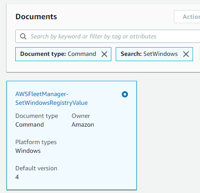Open the AWSFleetManager-SetWindowsRegistryValue document link
The image size is (200, 193).
pos(52,98)
